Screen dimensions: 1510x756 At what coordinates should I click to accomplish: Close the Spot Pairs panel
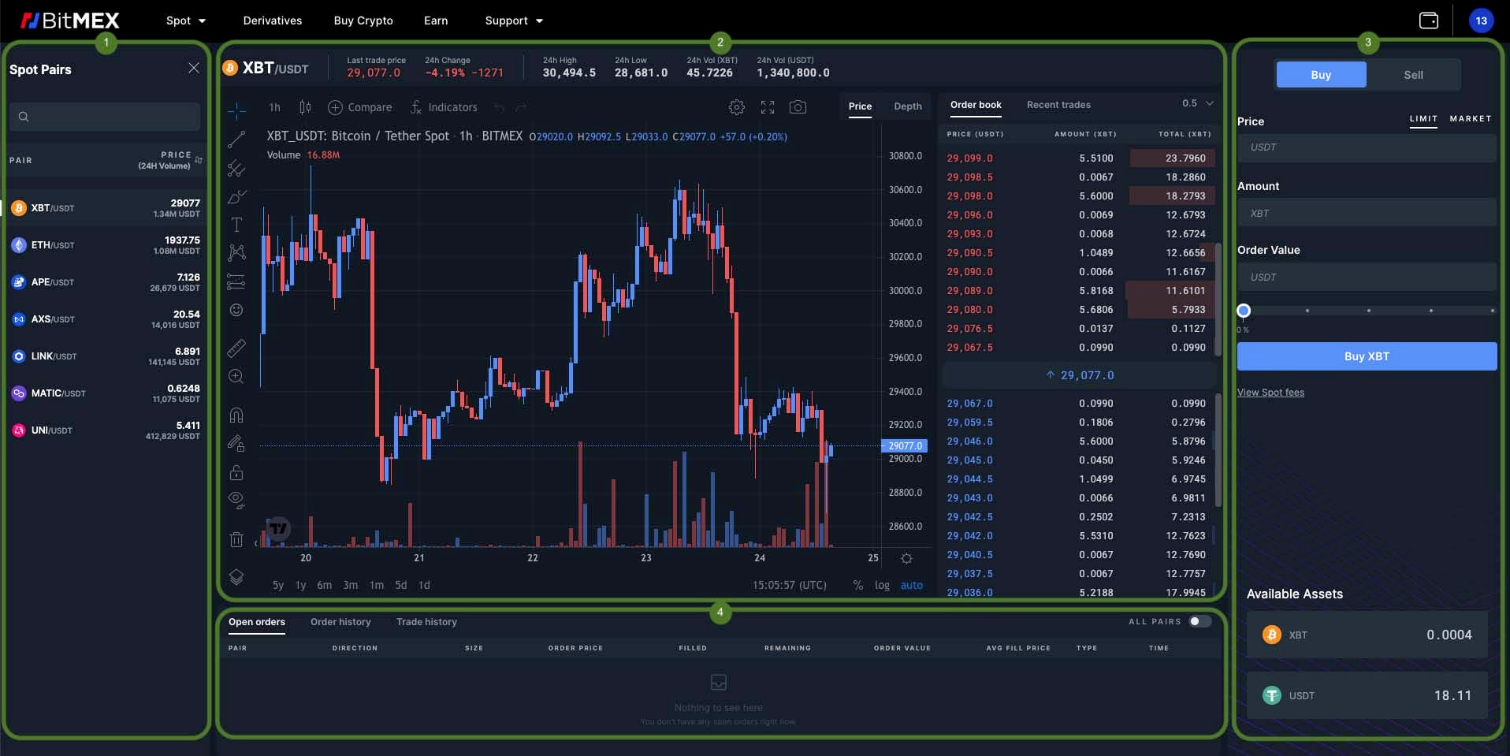pos(194,69)
